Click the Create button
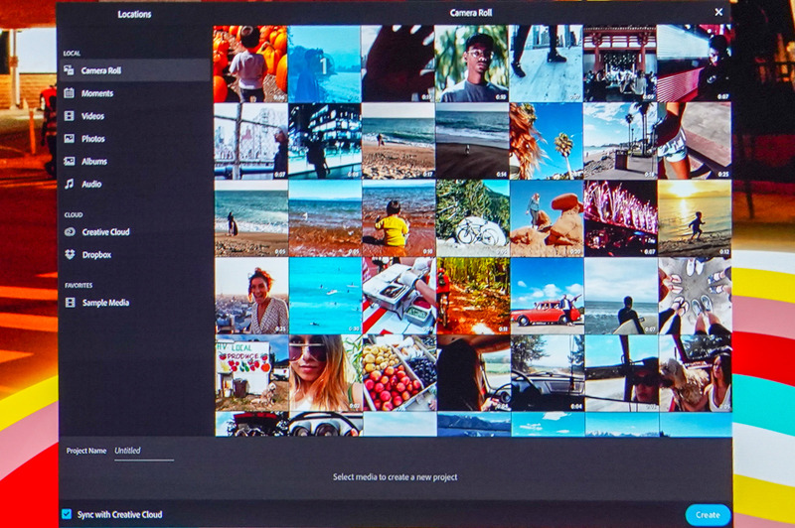This screenshot has height=528, width=795. [708, 515]
